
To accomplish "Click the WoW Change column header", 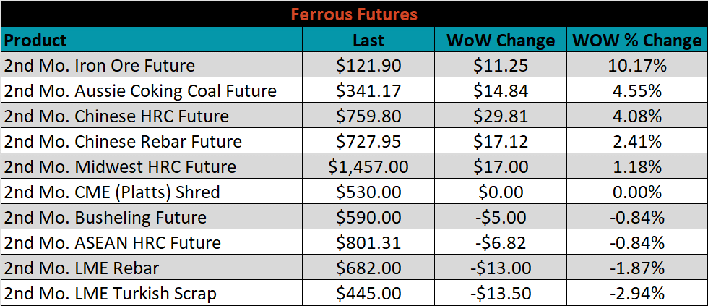I will 501,40.
